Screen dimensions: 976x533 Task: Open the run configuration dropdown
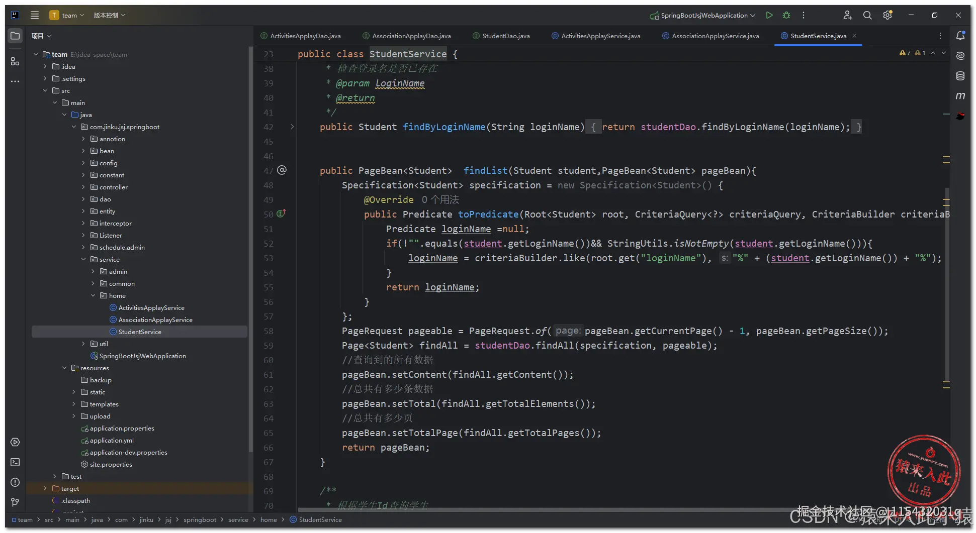pyautogui.click(x=702, y=15)
